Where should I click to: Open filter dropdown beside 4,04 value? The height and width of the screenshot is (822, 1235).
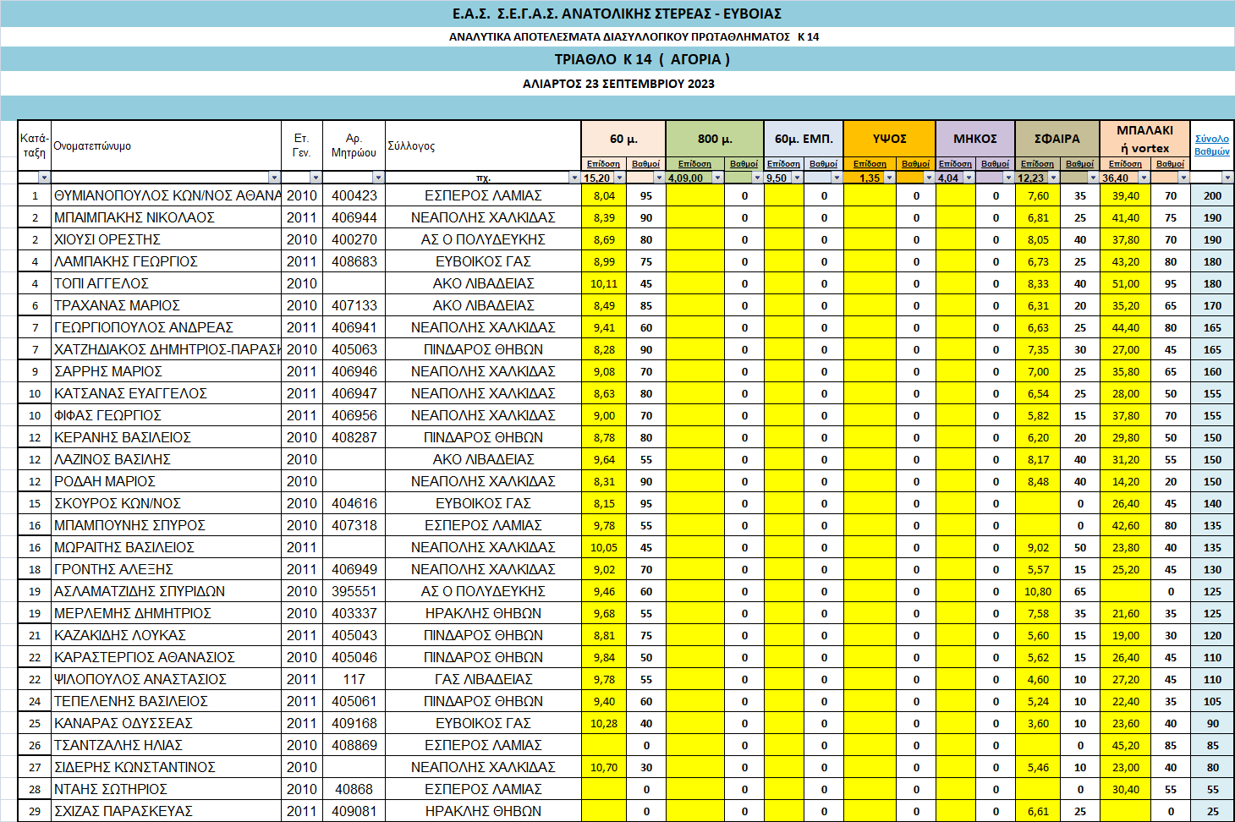pyautogui.click(x=969, y=178)
